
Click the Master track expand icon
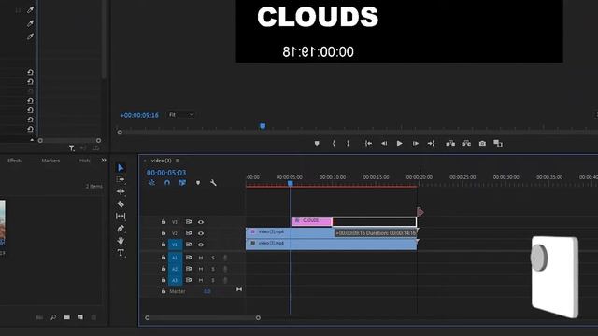tap(239, 289)
